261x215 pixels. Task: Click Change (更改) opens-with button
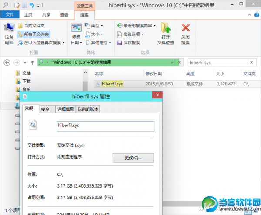click(x=133, y=157)
